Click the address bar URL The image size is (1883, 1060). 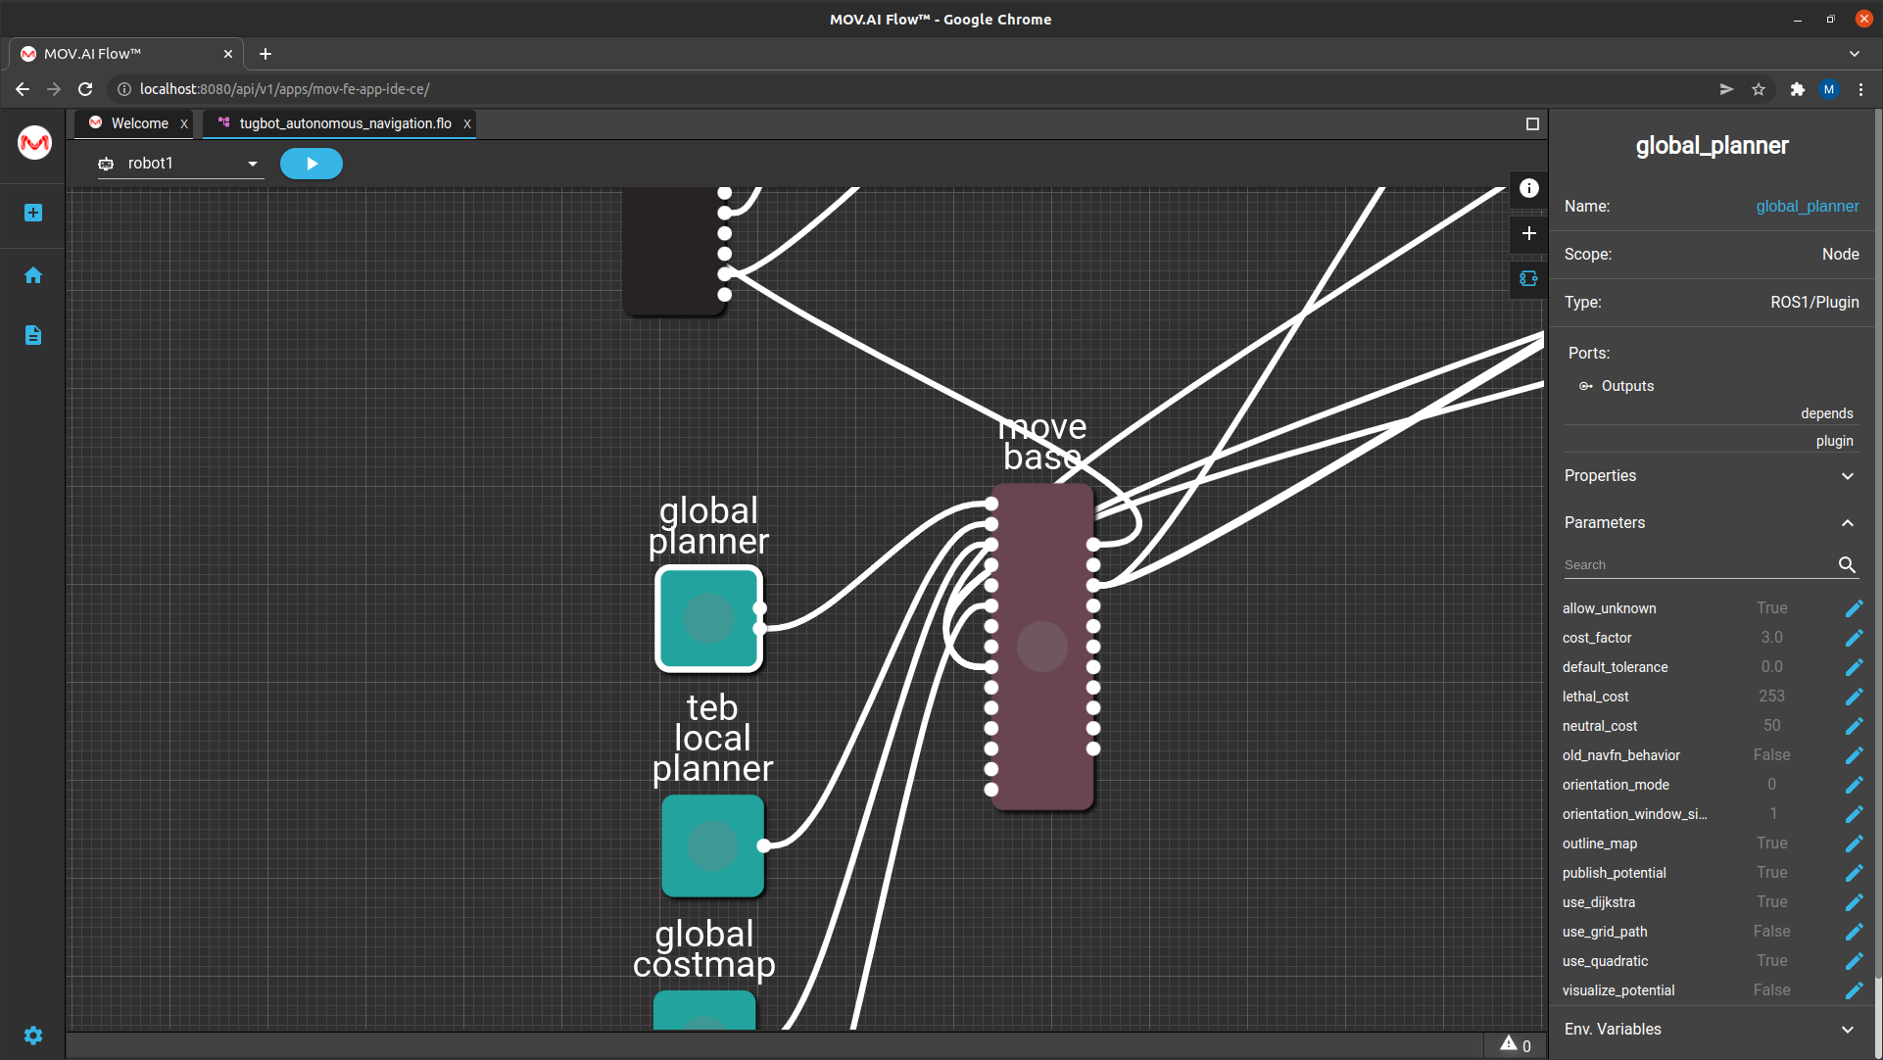pyautogui.click(x=284, y=89)
